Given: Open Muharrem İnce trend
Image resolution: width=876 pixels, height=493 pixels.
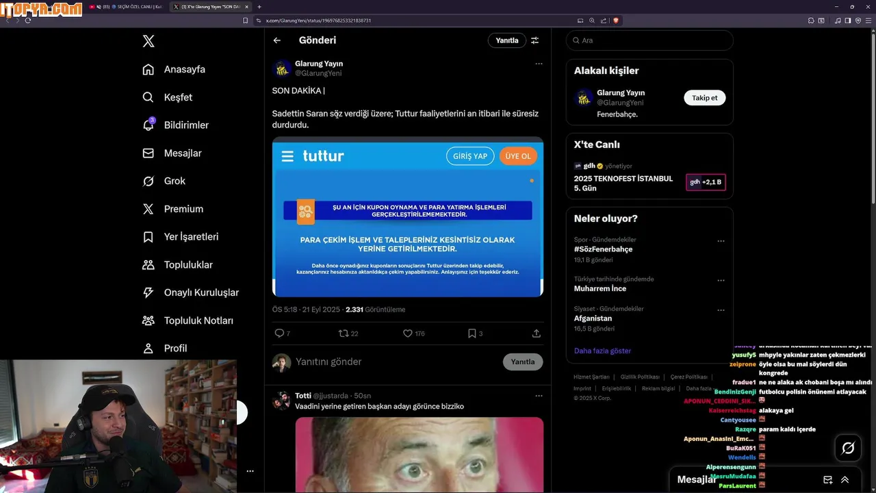Looking at the screenshot, I should pos(600,288).
